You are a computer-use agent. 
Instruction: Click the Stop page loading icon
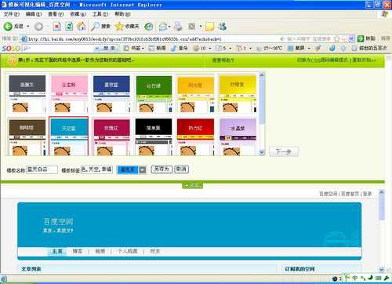pos(57,26)
